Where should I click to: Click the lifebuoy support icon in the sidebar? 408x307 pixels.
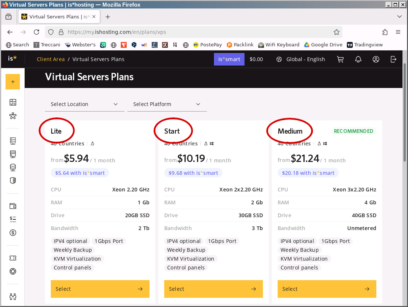point(13,271)
